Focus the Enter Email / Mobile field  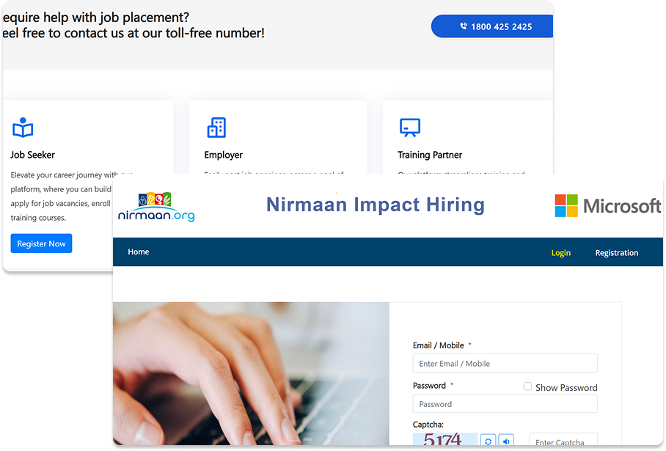coord(505,363)
